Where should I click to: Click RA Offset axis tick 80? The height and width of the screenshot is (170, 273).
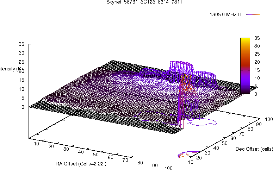[140, 163]
